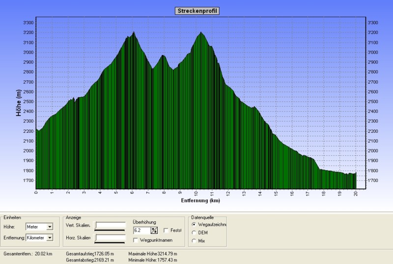Select the DEM data source option
Image resolution: width=393 pixels, height=264 pixels.
coord(194,233)
